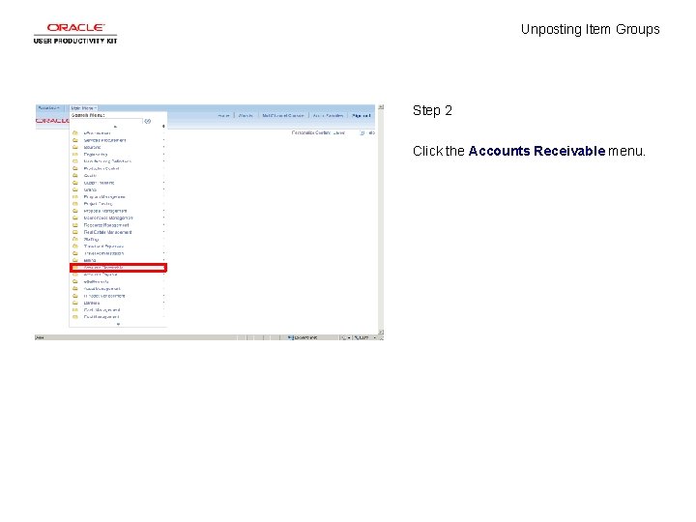
Task: Click the Manufacturing Definitions folder icon
Action: [75, 161]
